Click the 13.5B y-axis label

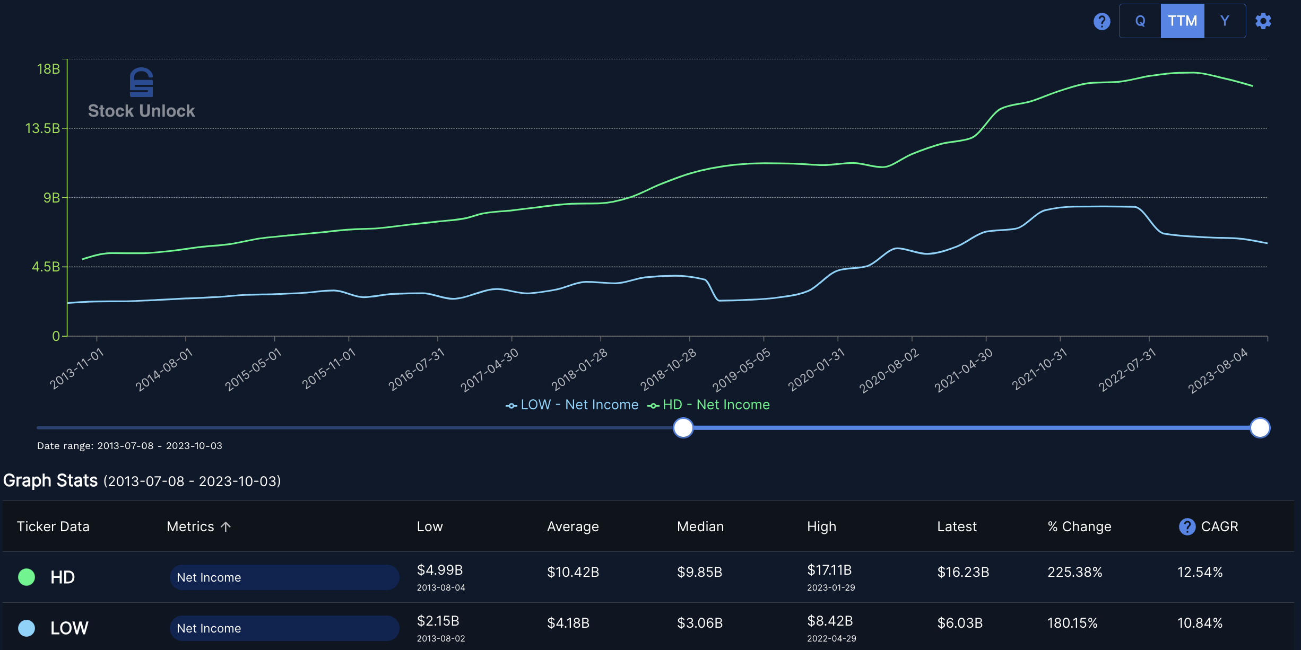[42, 128]
